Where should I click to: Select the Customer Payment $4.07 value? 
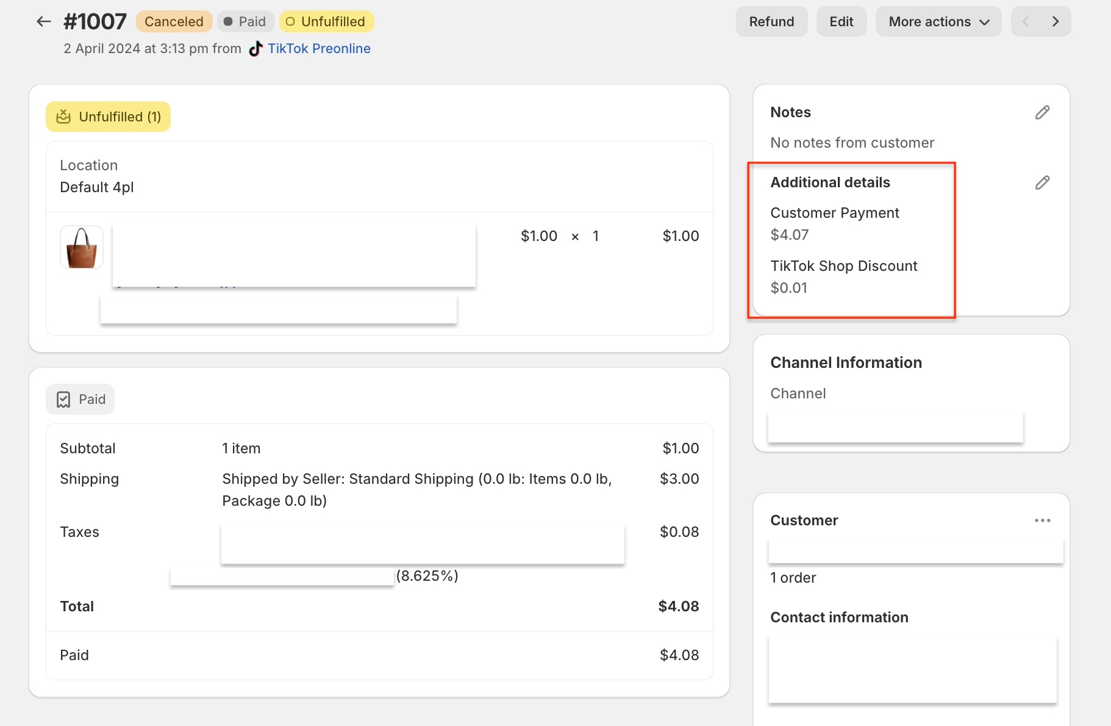tap(789, 235)
